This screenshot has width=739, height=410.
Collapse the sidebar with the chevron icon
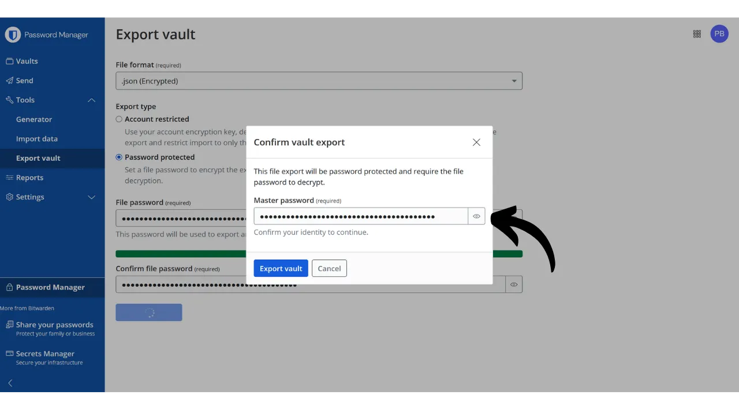click(10, 383)
